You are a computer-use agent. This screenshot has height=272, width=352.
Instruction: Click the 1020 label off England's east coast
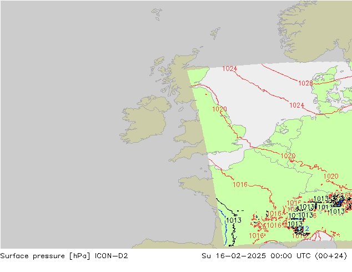(219, 109)
